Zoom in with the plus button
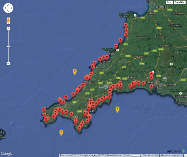187x157 pixels. [x=8, y=28]
